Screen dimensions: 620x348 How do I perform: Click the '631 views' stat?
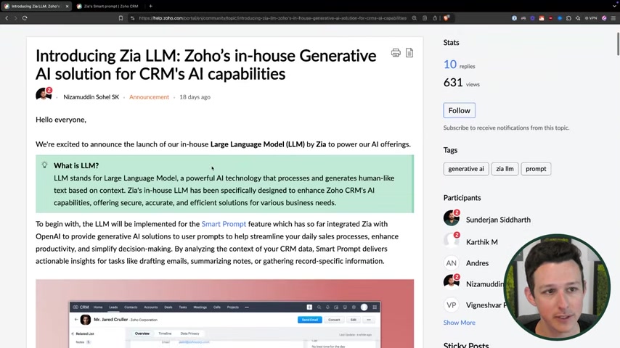[461, 83]
